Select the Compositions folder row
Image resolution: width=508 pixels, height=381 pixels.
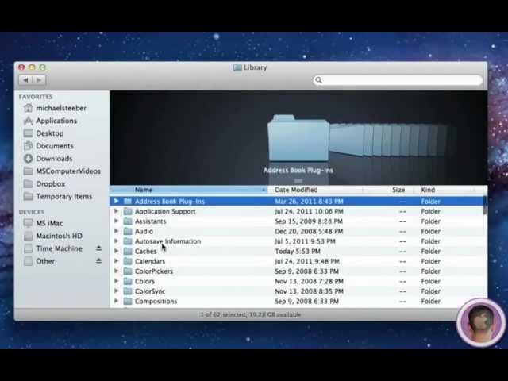156,302
